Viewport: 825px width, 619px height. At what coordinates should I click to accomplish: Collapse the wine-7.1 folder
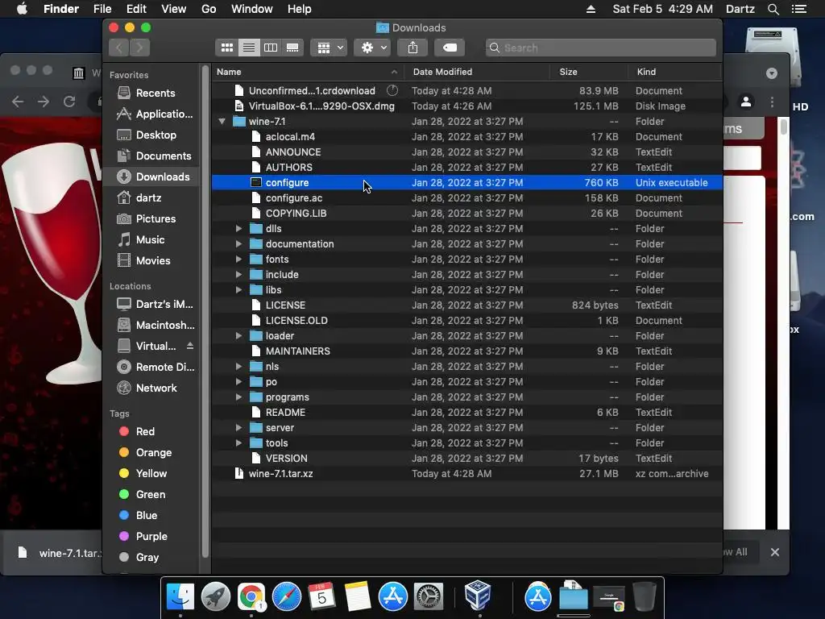tap(222, 122)
